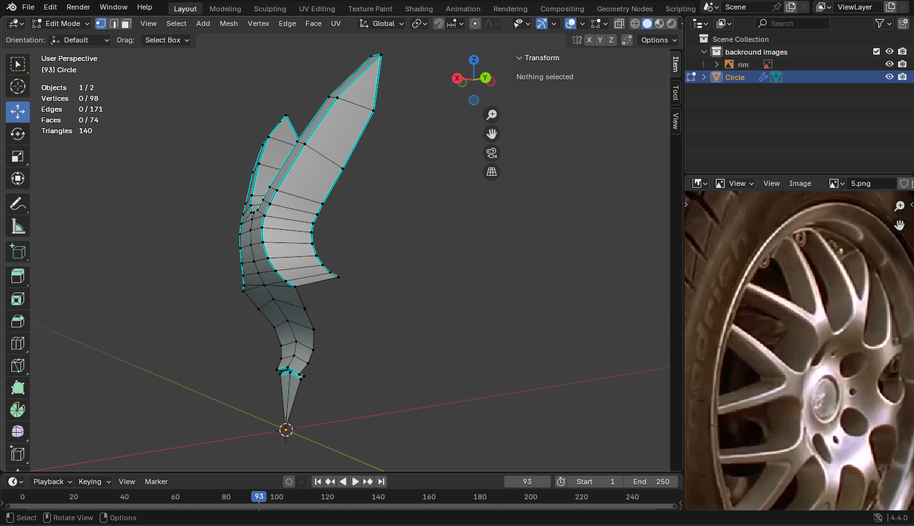Open the Edit Mode dropdown
Viewport: 914px width, 526px height.
pyautogui.click(x=61, y=23)
